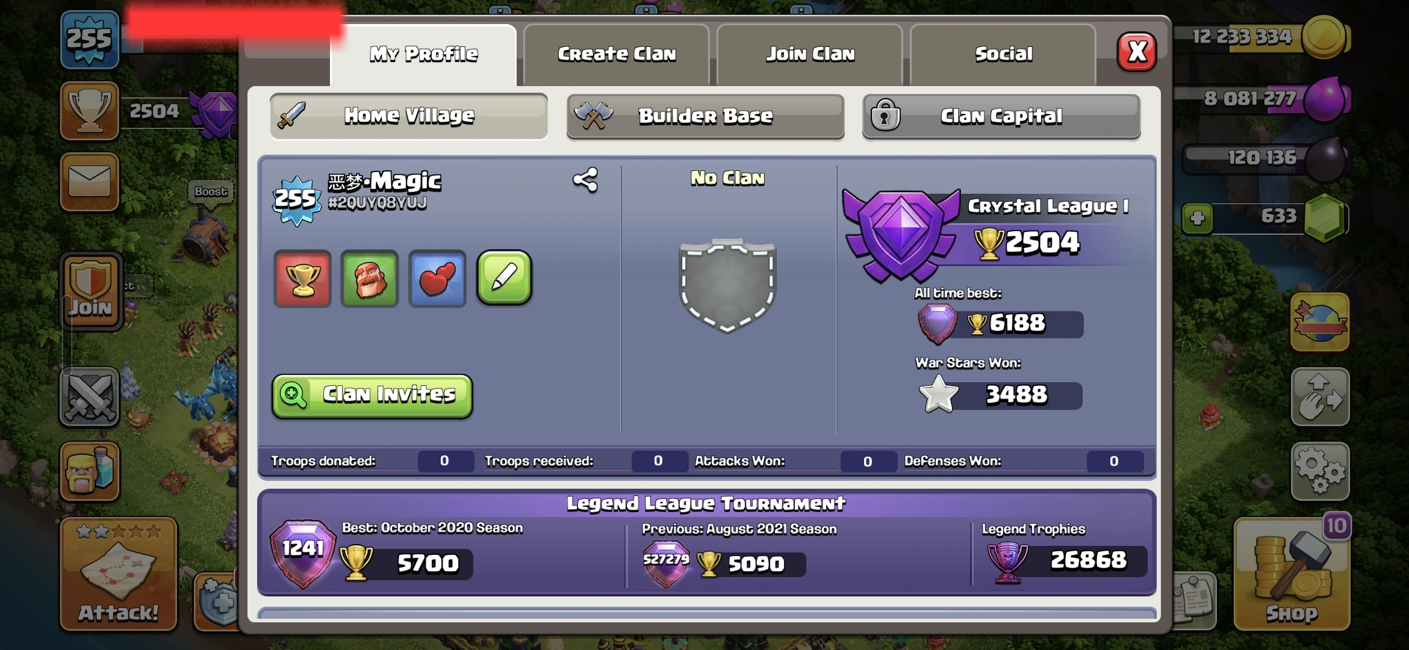Click the share profile icon
The image size is (1409, 650).
585,180
